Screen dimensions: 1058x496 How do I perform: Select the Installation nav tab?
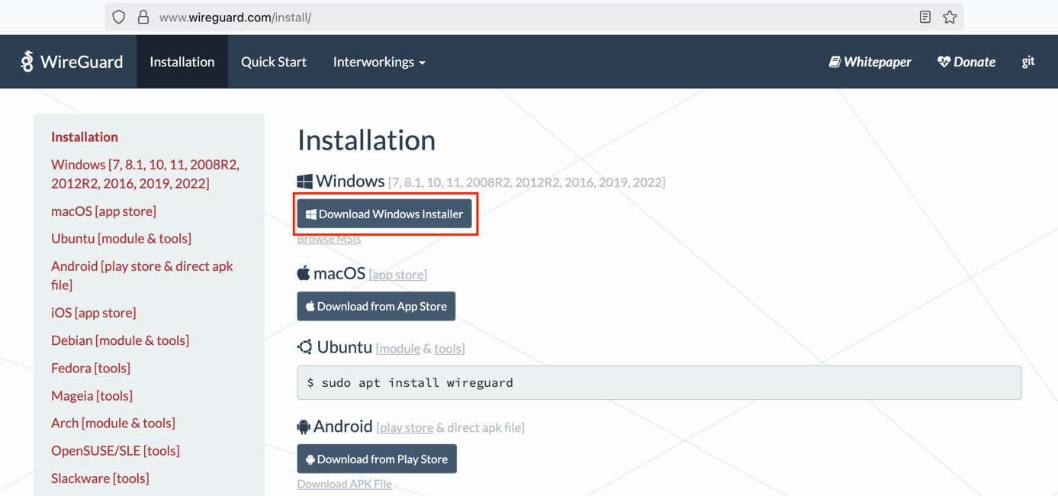(x=182, y=62)
